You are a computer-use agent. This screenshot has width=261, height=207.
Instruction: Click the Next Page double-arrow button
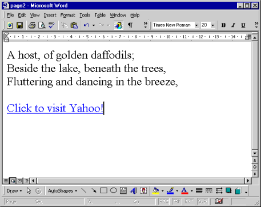tap(255, 174)
